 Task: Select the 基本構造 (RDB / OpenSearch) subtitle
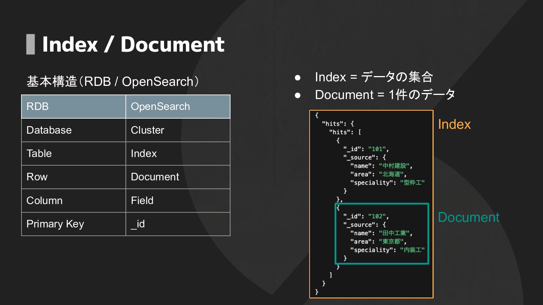[x=113, y=82]
